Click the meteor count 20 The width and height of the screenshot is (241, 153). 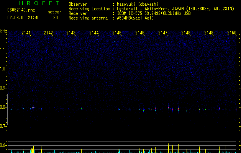click(x=56, y=18)
